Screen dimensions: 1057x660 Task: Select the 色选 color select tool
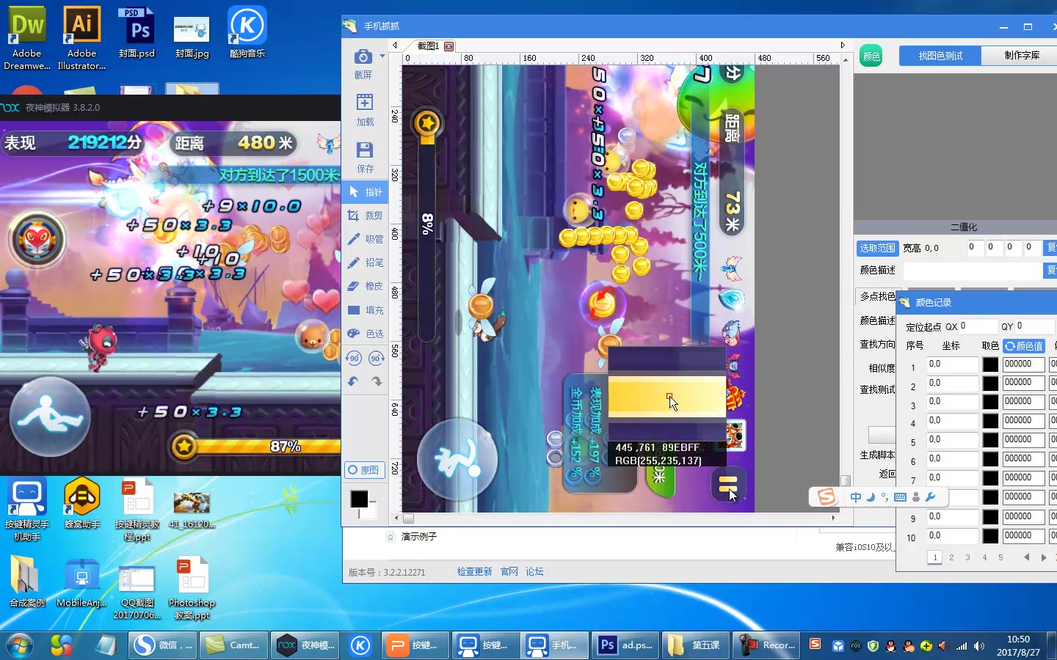(365, 334)
